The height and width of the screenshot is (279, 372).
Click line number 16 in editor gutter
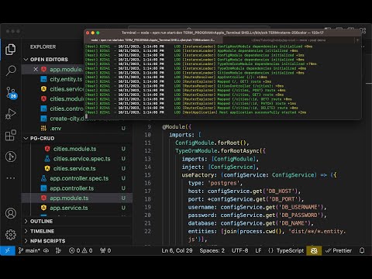[147, 183]
